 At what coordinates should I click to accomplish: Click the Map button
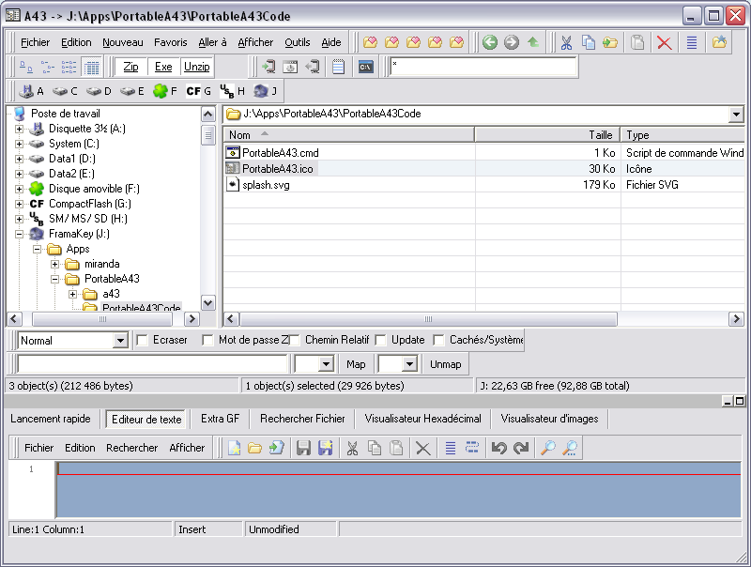[x=356, y=364]
